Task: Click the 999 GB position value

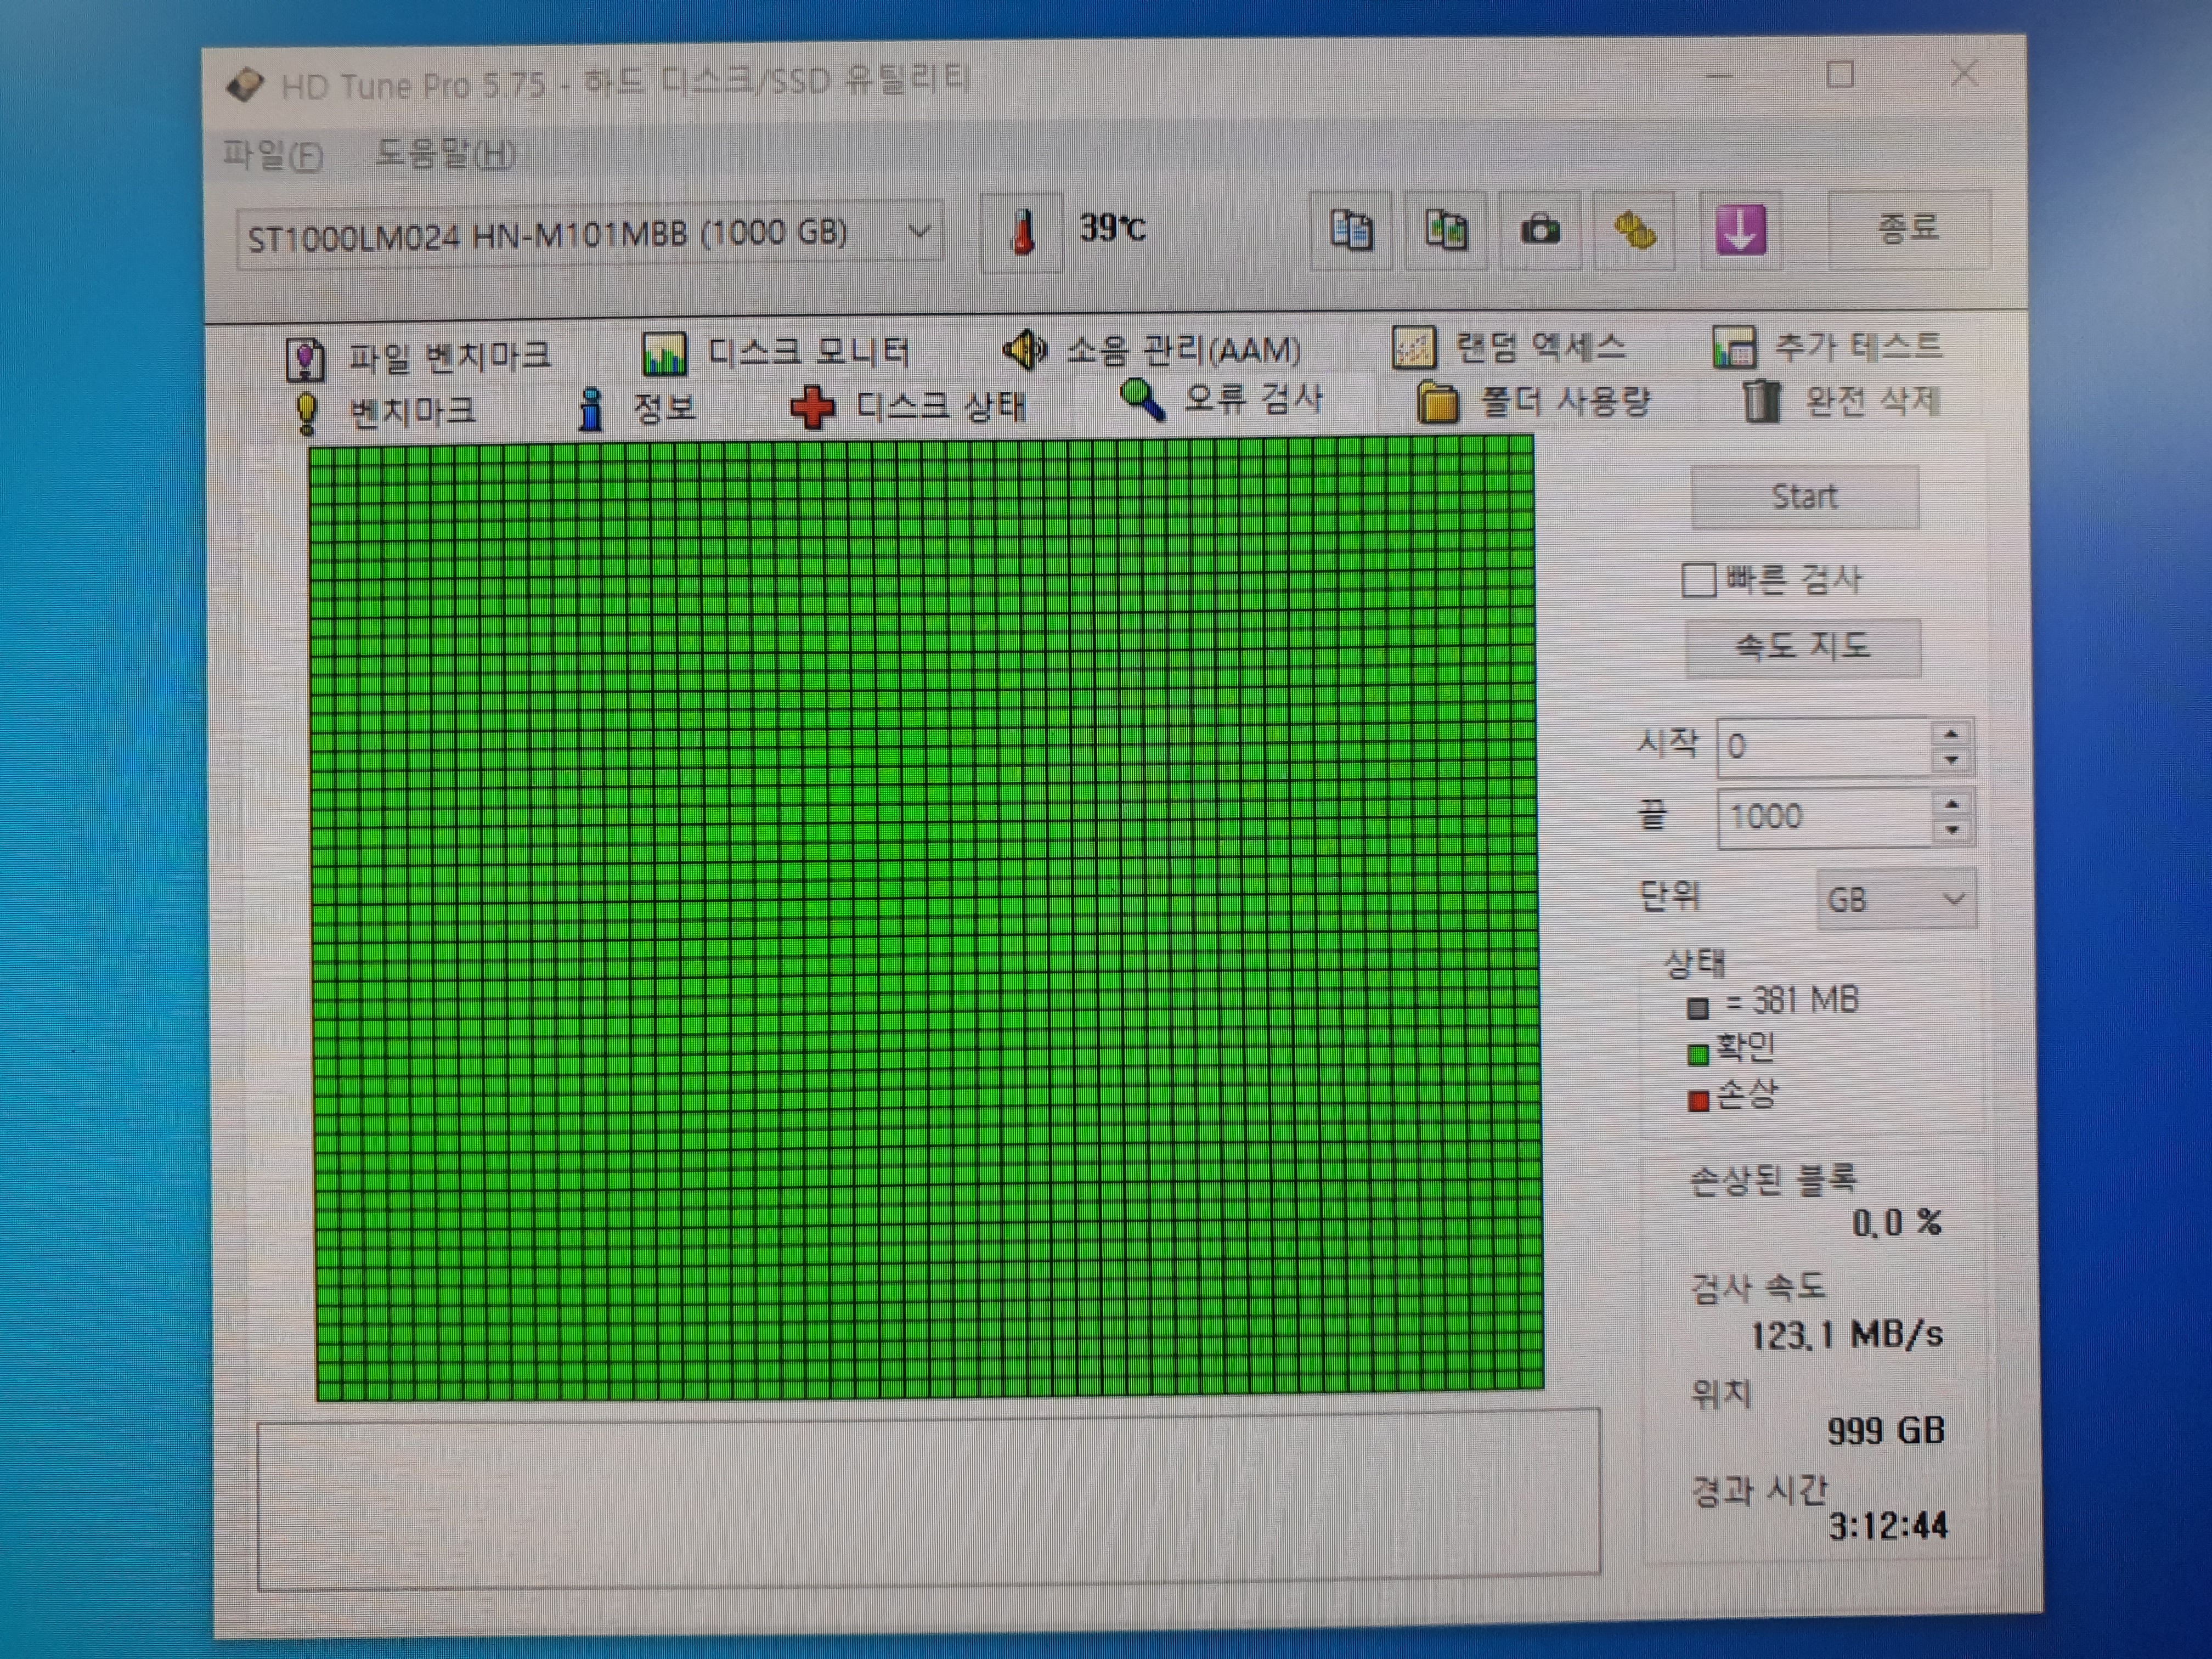Action: tap(1886, 1430)
